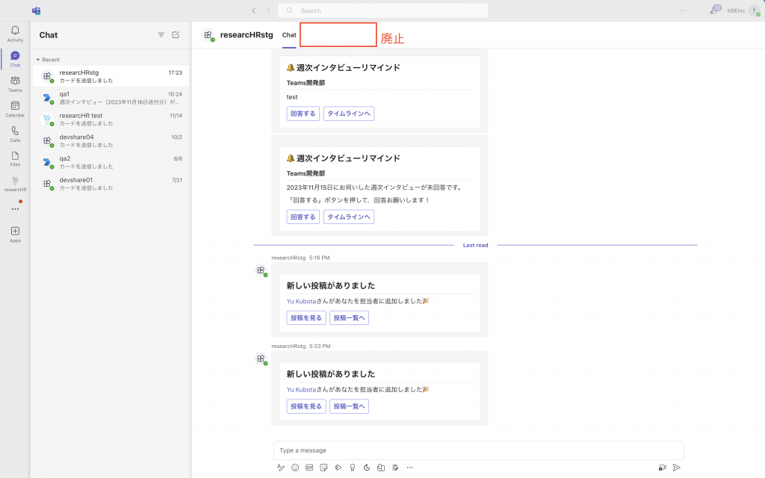Open the researcHRstg conversation in the list
The height and width of the screenshot is (478, 765).
111,76
